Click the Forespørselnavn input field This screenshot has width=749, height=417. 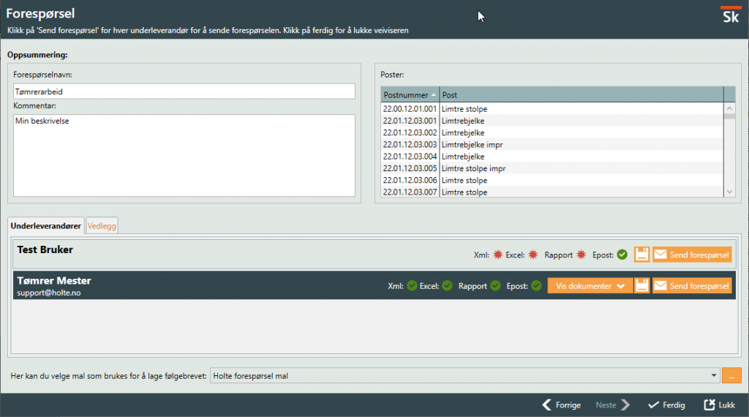pyautogui.click(x=184, y=91)
